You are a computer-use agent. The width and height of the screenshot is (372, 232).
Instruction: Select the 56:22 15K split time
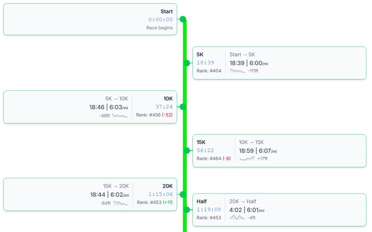pyautogui.click(x=206, y=151)
